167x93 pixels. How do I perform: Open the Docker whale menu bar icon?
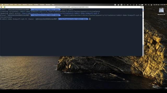pos(118,5)
